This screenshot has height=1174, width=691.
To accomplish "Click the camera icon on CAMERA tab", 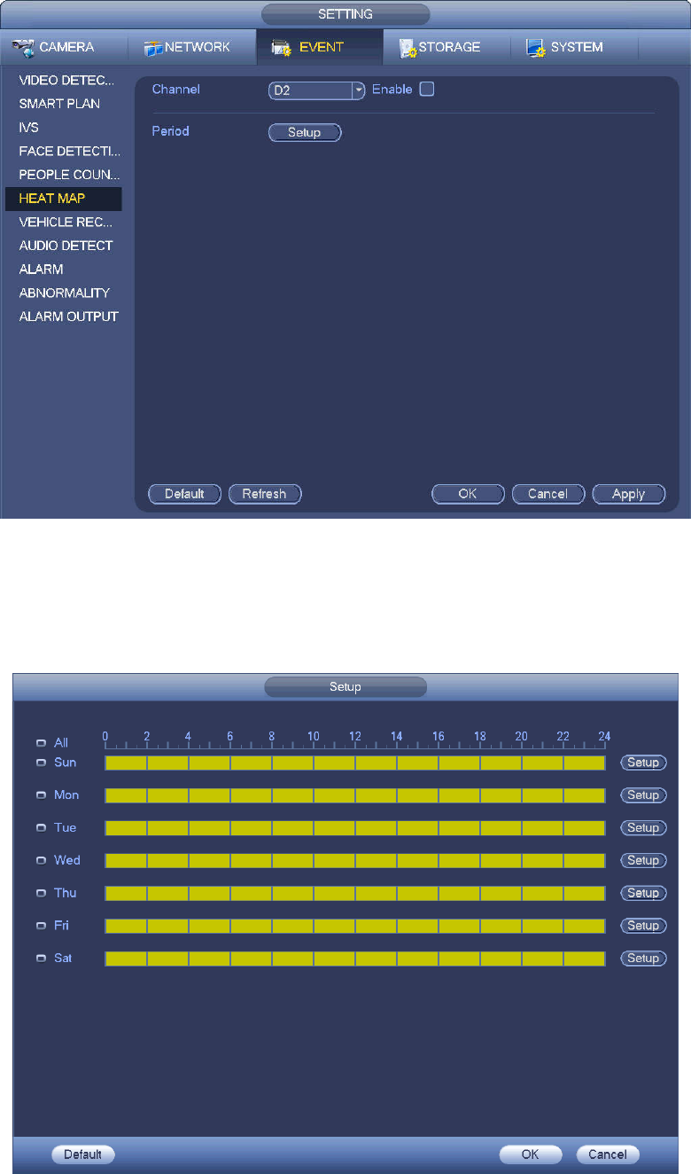I will pos(23,47).
